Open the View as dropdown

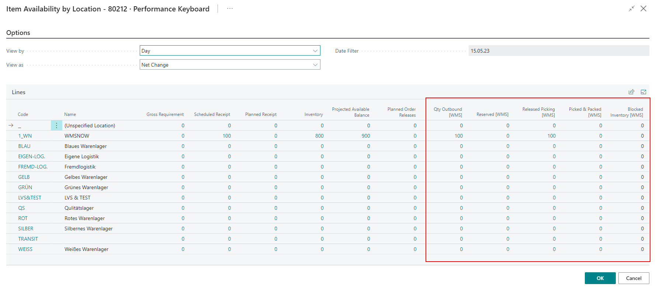[x=230, y=65]
